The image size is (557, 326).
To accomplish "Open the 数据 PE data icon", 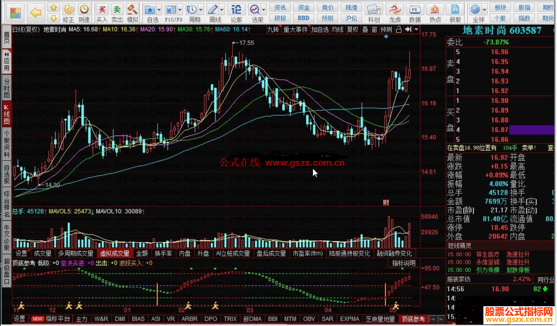I will click(x=415, y=13).
